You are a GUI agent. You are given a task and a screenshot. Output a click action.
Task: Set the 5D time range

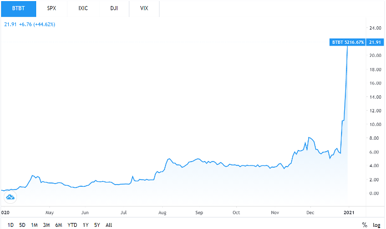point(22,225)
